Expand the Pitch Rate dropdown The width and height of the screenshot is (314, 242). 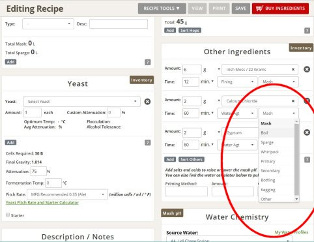tap(67, 194)
